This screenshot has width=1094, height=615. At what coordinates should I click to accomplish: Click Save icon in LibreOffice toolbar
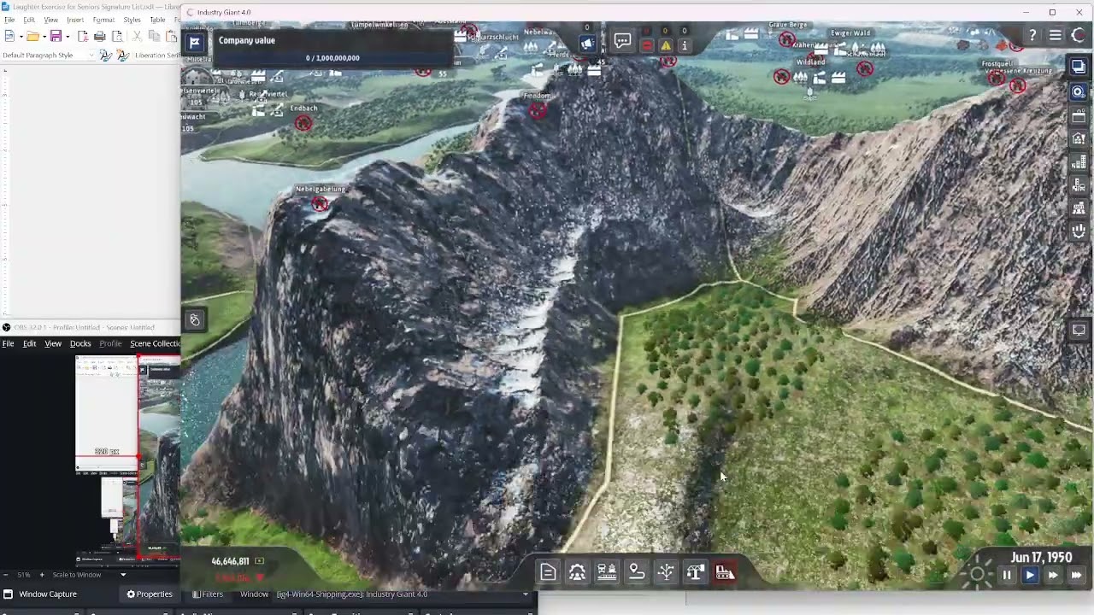pyautogui.click(x=56, y=36)
